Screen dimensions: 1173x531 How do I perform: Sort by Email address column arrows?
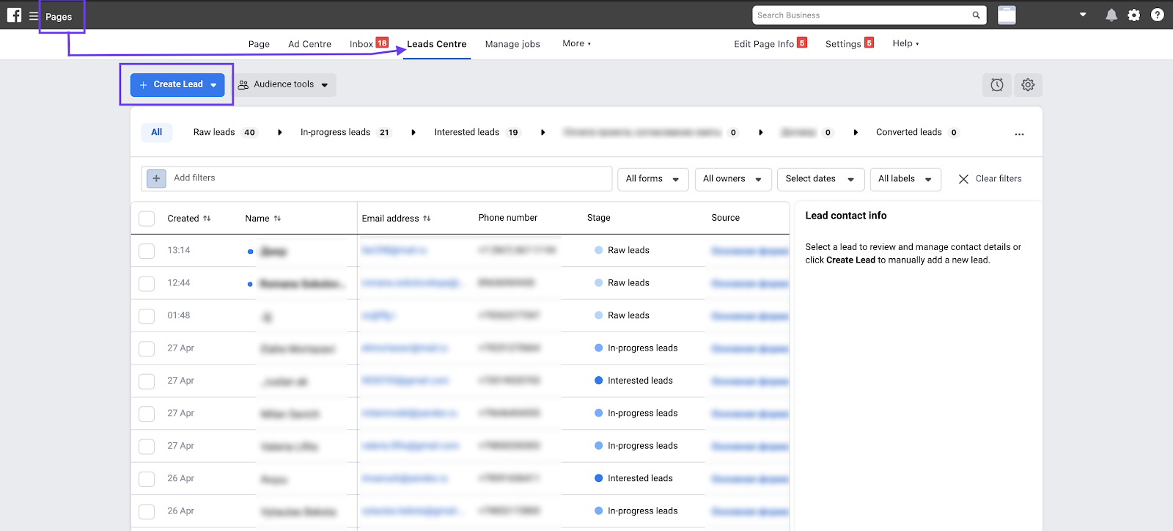coord(427,219)
